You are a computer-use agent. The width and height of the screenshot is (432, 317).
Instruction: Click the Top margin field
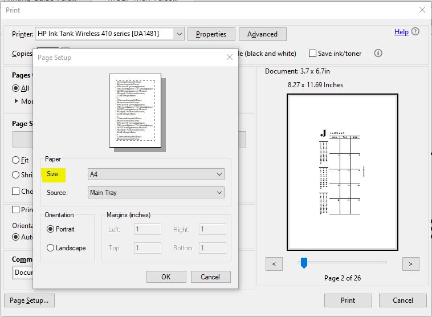(x=148, y=248)
